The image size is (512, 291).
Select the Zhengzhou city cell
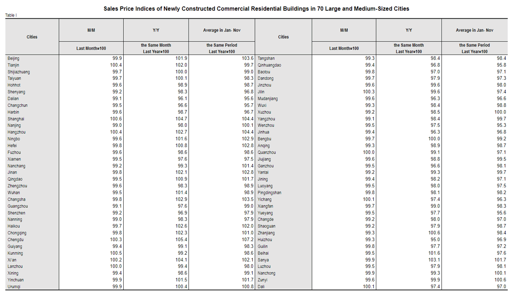coord(17,186)
